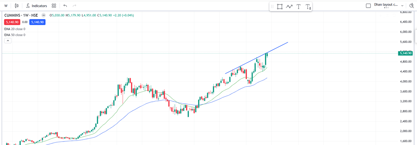Select the Text drawing tool
The image size is (417, 145).
[299, 6]
